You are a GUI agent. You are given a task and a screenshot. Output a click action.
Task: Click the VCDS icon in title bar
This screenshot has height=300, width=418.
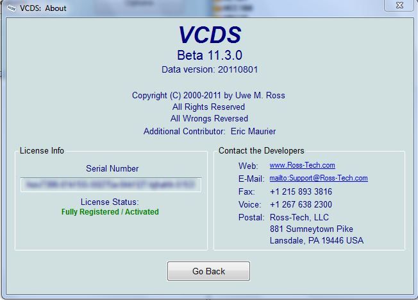11,8
